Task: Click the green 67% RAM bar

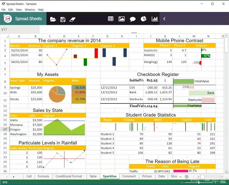Action: pyautogui.click(x=206, y=56)
